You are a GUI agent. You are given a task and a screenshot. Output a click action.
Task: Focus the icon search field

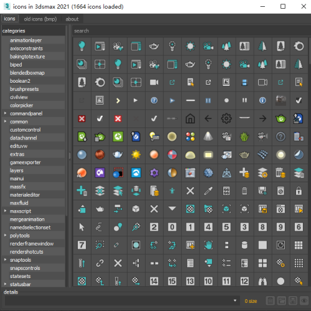(x=191, y=30)
